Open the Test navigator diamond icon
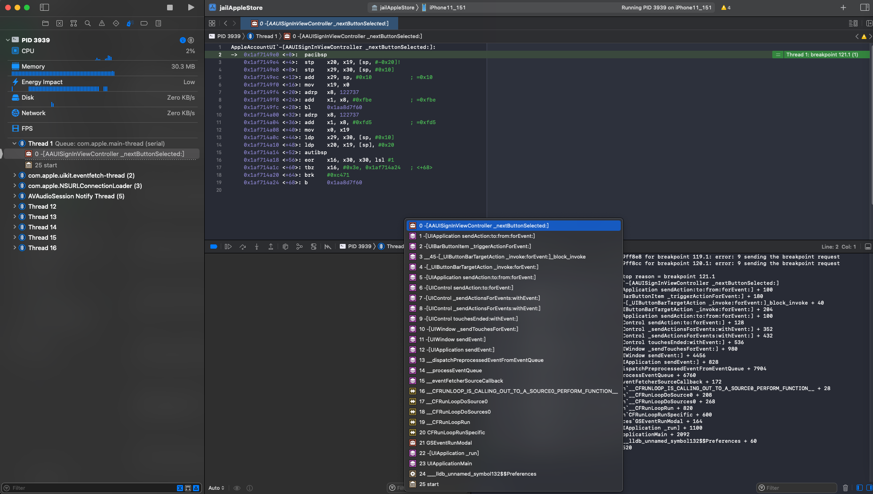This screenshot has width=873, height=494. [116, 23]
